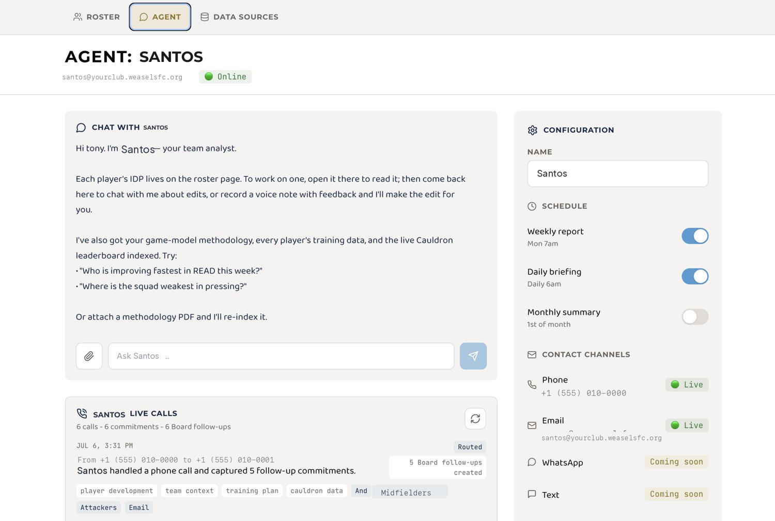The image size is (775, 521).
Task: Click the Roster people icon
Action: point(78,17)
